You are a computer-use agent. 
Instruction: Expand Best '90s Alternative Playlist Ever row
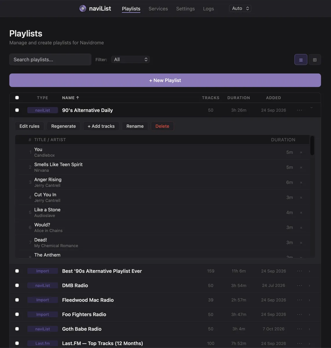tap(309, 271)
